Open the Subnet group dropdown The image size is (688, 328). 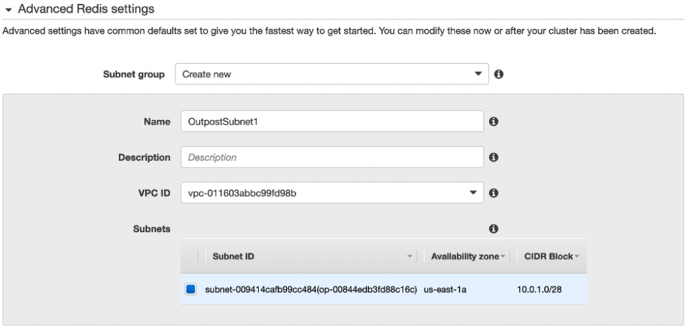click(x=332, y=74)
